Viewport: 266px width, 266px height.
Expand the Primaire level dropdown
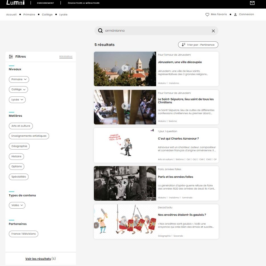pyautogui.click(x=19, y=79)
